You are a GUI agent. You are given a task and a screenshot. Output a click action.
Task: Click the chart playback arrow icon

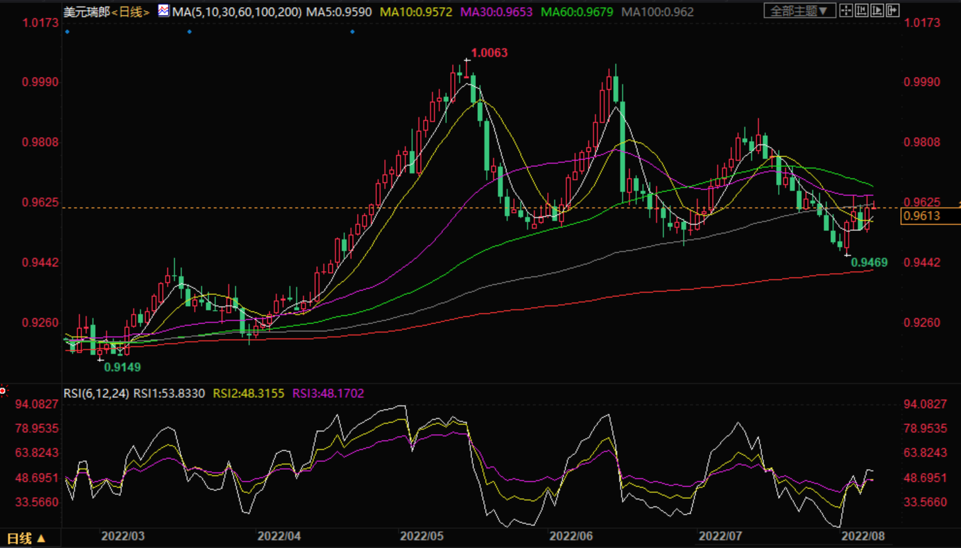coord(877,10)
